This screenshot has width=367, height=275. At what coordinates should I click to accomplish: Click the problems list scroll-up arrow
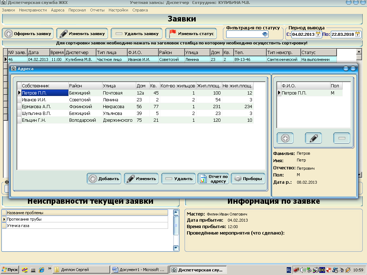click(x=176, y=212)
